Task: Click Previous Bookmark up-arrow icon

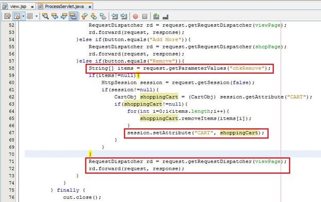Action: [x=84, y=16]
